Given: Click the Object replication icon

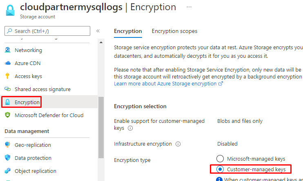Looking at the screenshot, I should [x=7, y=171].
